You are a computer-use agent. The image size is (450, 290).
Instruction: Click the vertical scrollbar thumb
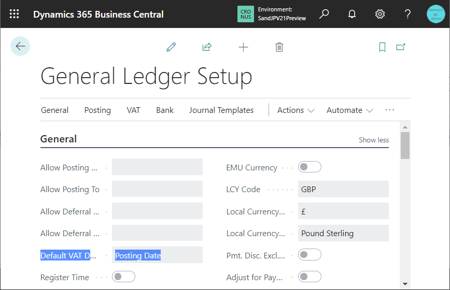[405, 146]
